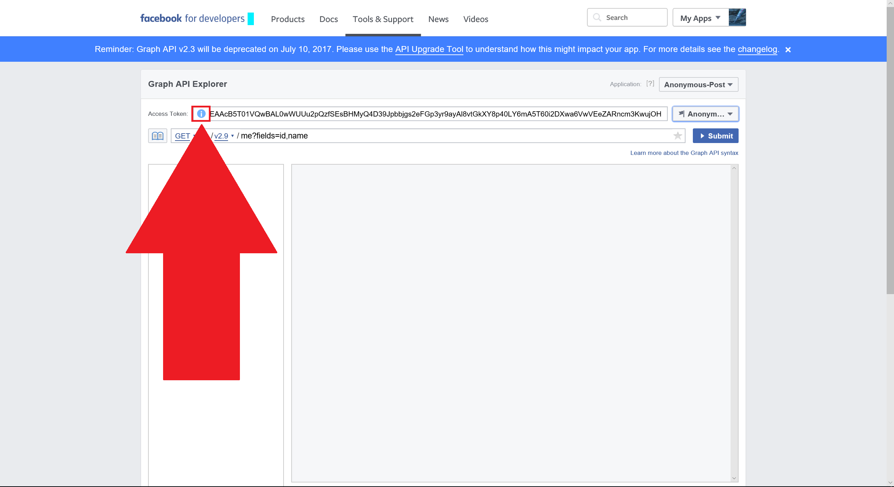The image size is (894, 487).
Task: Click the access token info icon
Action: (201, 114)
